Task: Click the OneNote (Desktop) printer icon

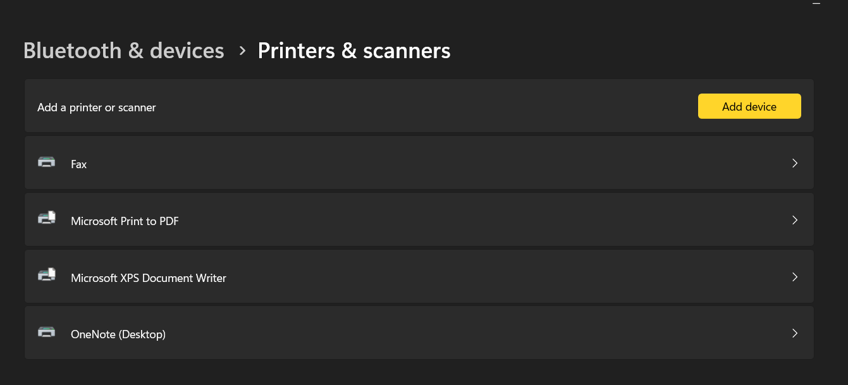Action: [46, 332]
